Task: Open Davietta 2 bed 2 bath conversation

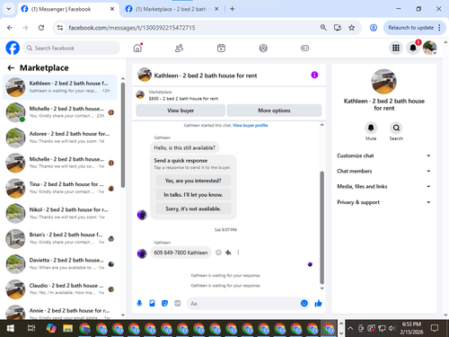Action: pyautogui.click(x=60, y=264)
